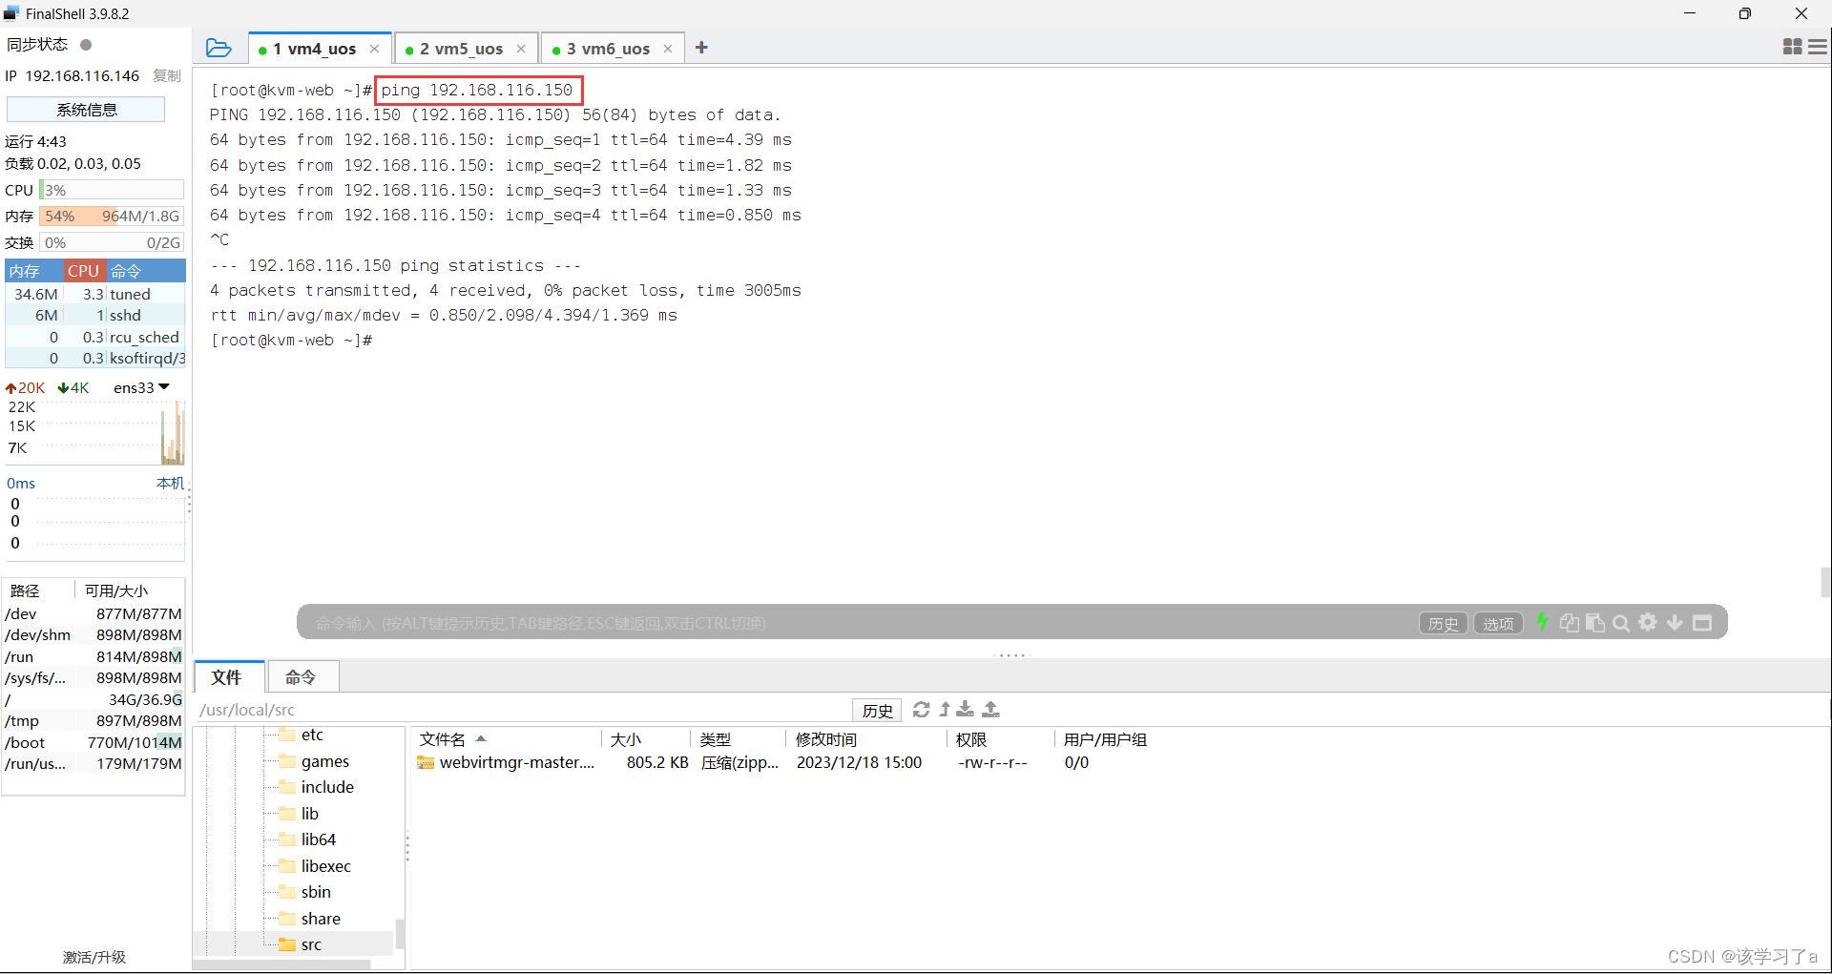1832x974 pixels.
Task: Select the sshd process row
Action: [95, 315]
